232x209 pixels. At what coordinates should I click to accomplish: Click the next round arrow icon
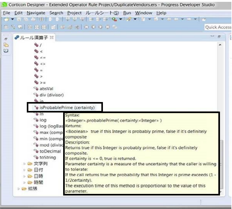tap(100, 27)
